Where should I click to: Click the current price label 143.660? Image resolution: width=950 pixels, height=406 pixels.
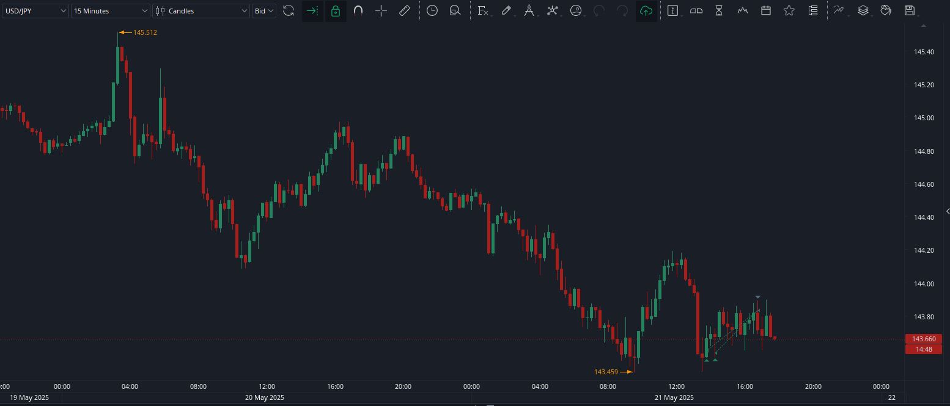(924, 339)
